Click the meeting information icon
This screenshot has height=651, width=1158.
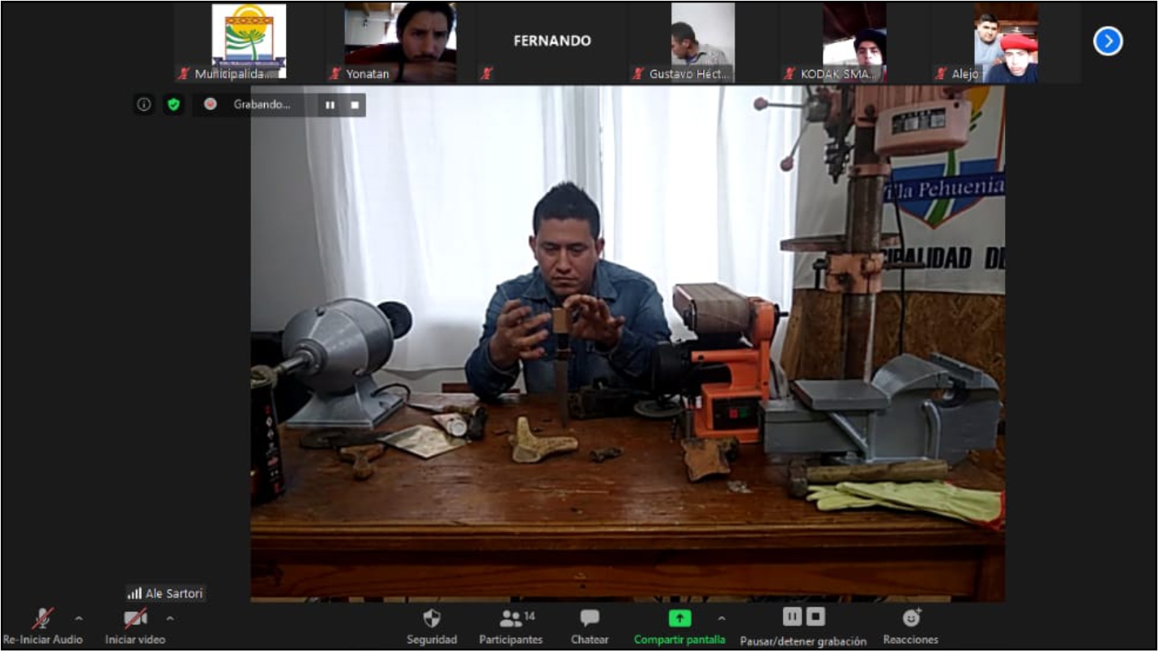(144, 104)
